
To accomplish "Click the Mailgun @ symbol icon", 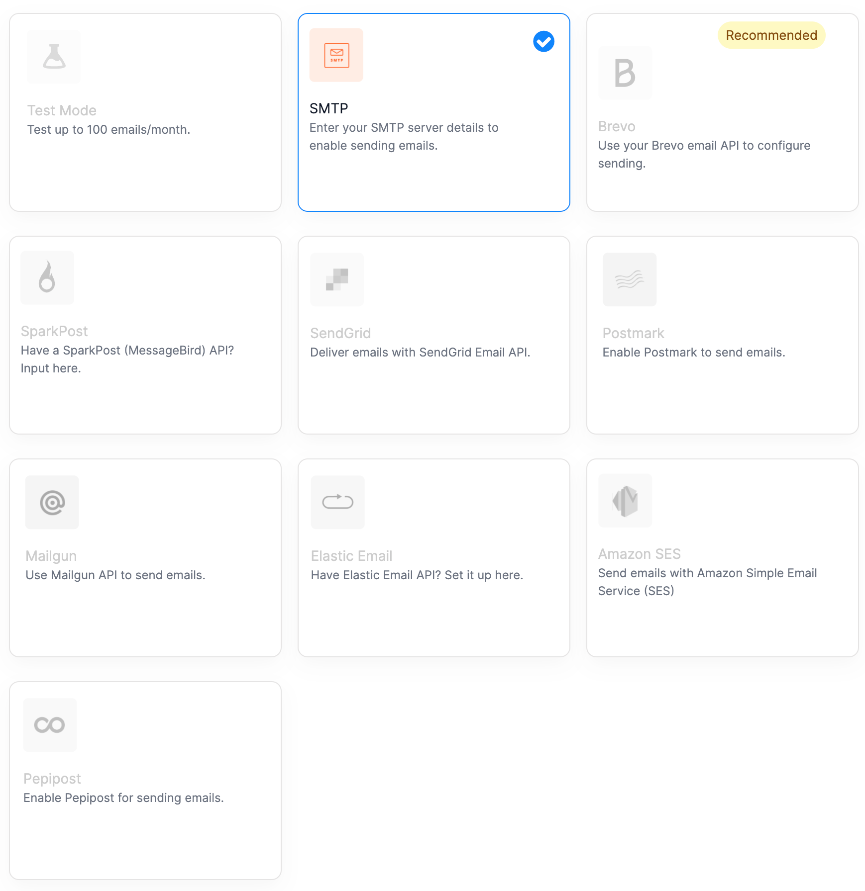I will click(x=52, y=502).
